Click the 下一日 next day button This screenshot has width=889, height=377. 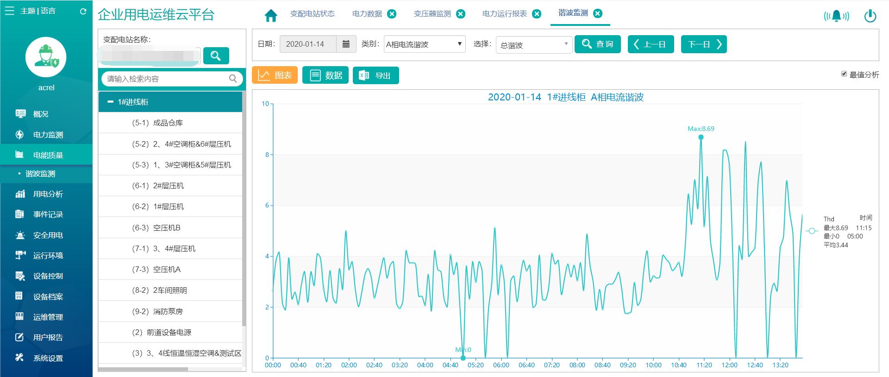(704, 44)
